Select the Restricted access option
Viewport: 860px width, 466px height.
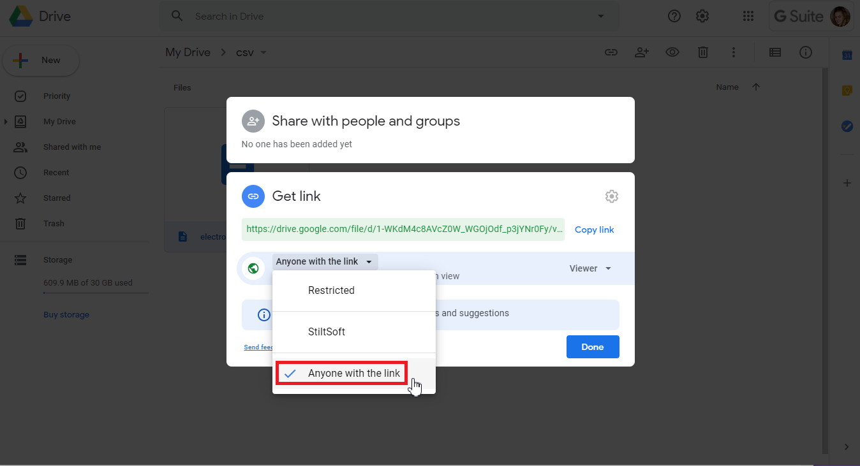tap(331, 291)
